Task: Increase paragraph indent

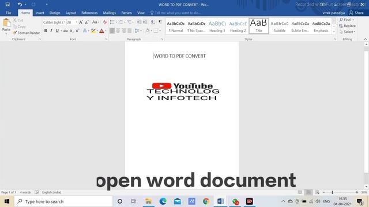Action: coord(145,22)
